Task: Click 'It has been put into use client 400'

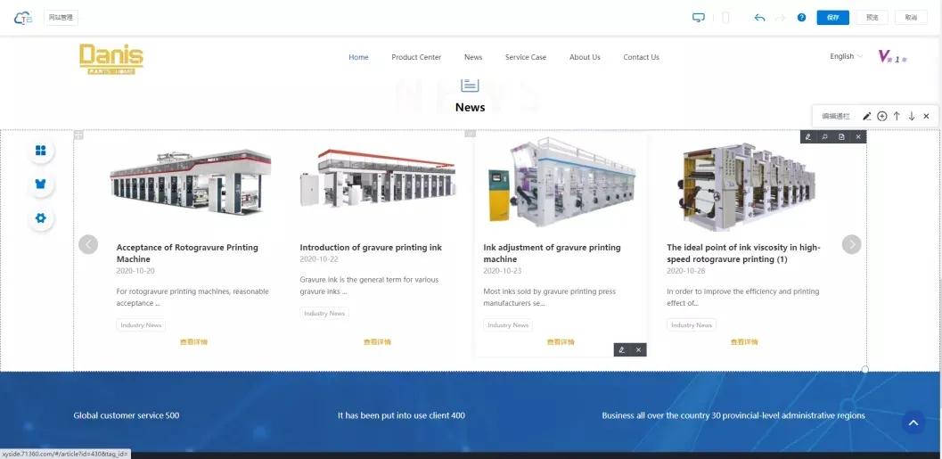Action: (401, 415)
